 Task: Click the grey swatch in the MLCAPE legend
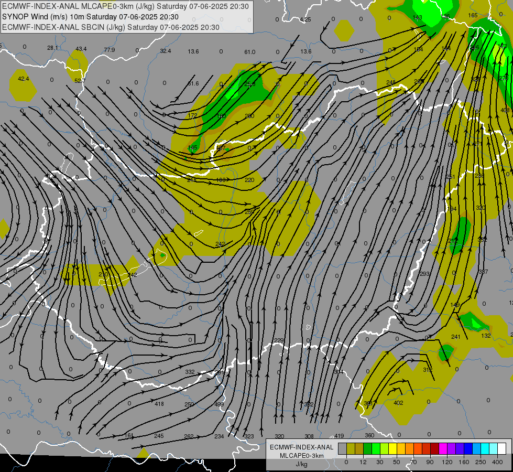point(342,448)
